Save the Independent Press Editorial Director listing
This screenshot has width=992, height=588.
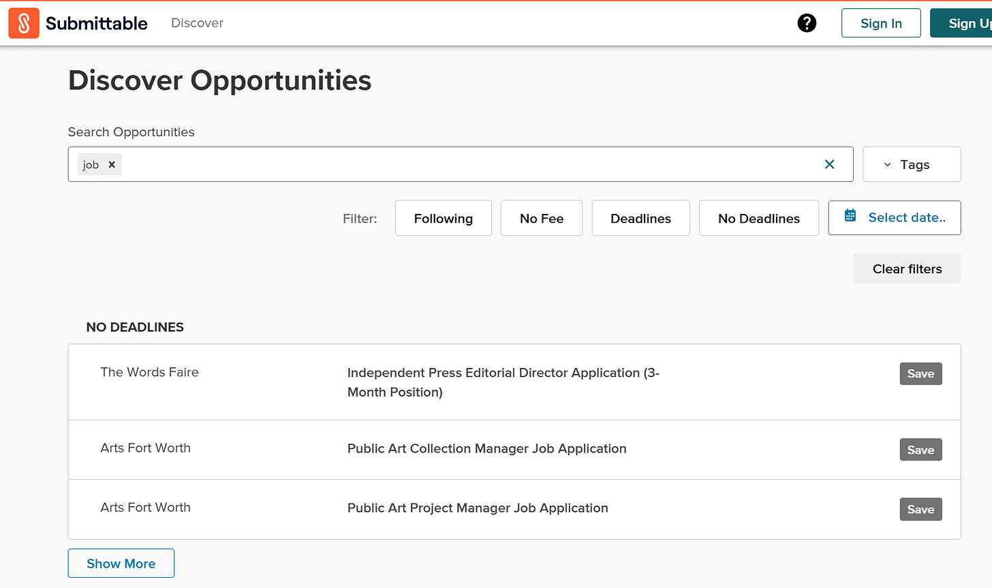point(920,373)
